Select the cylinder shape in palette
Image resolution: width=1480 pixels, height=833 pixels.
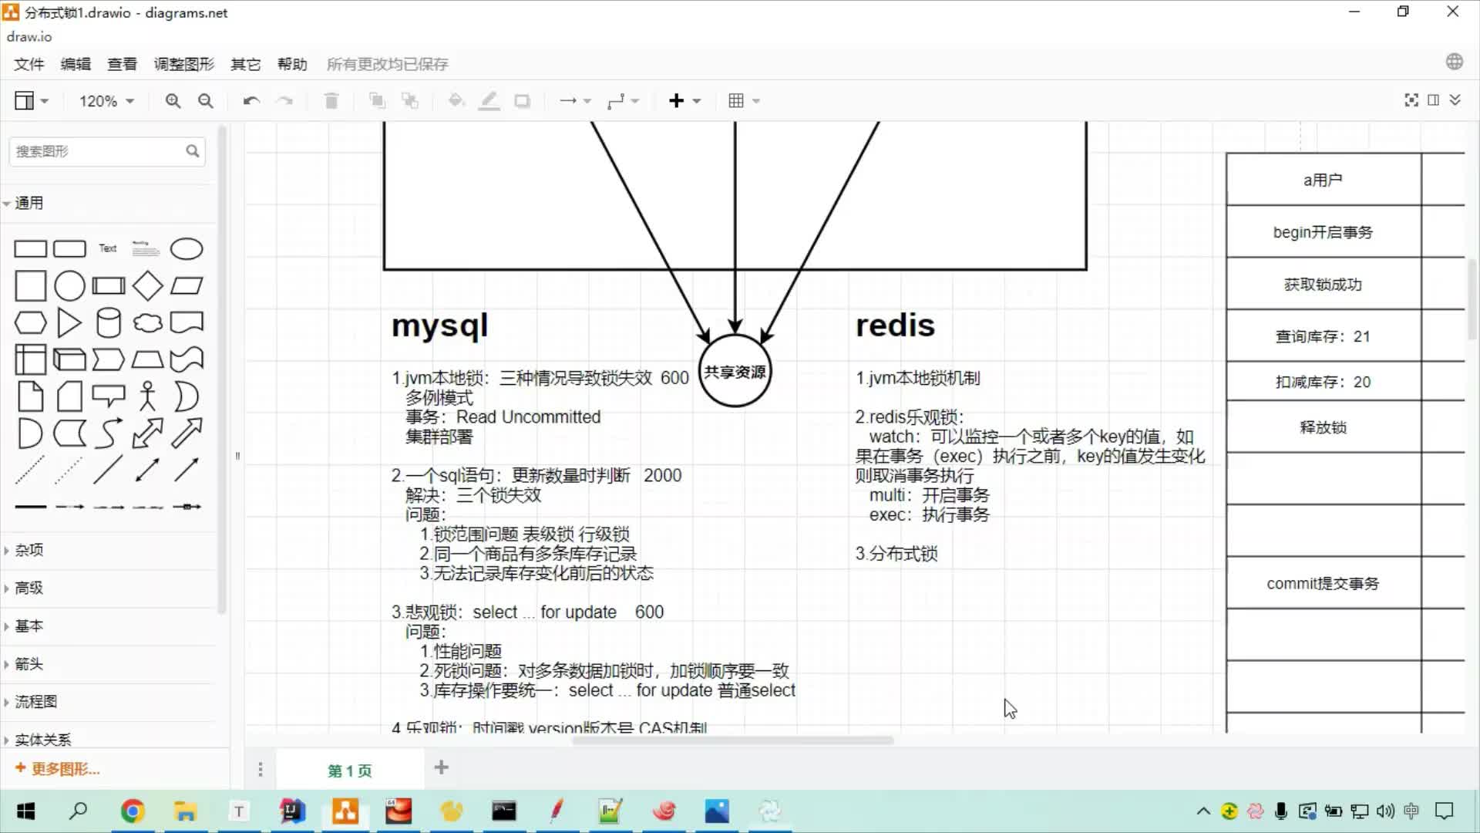(x=108, y=323)
